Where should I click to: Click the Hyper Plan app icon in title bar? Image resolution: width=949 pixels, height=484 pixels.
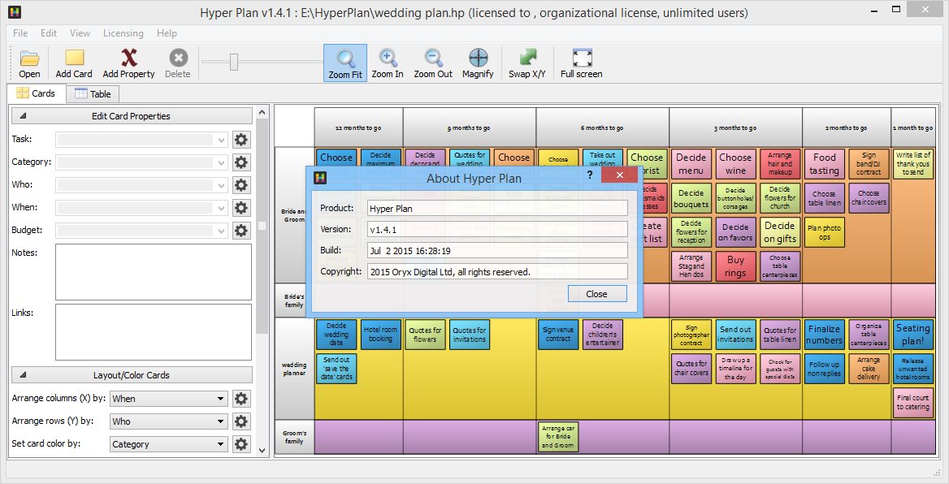tap(15, 11)
